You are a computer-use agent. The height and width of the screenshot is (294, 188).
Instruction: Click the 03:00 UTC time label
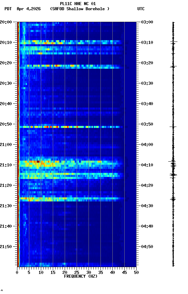(x=147, y=22)
